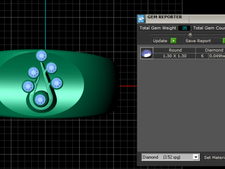Viewport: 225px width, 169px height.
Task: Click the green Update play arrow
Action: click(173, 41)
